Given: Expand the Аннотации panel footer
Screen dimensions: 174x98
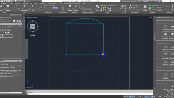Looking at the screenshot, I should (x=134, y=13).
